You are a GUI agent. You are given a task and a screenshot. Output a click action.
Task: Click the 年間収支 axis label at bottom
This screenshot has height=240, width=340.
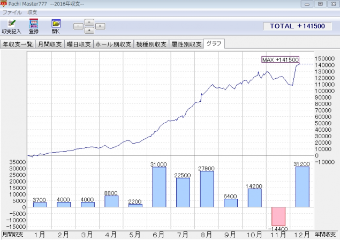[x=325, y=234]
